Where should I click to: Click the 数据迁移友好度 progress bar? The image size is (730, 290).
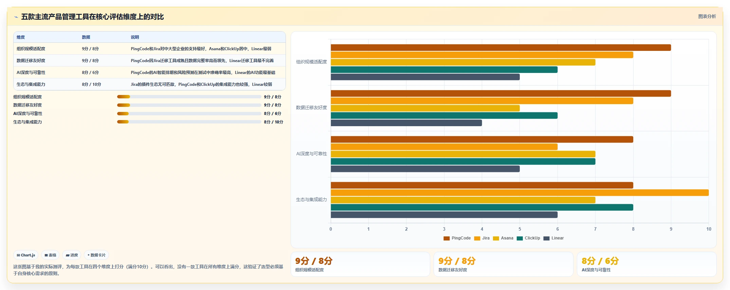click(189, 105)
